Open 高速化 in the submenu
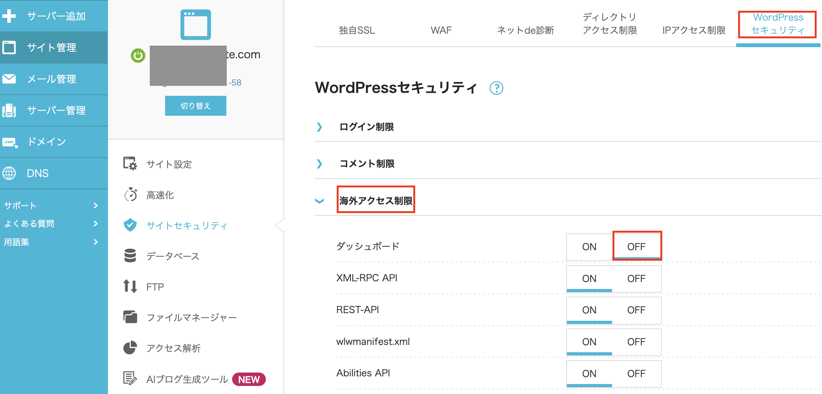Image resolution: width=822 pixels, height=394 pixels. (x=160, y=195)
